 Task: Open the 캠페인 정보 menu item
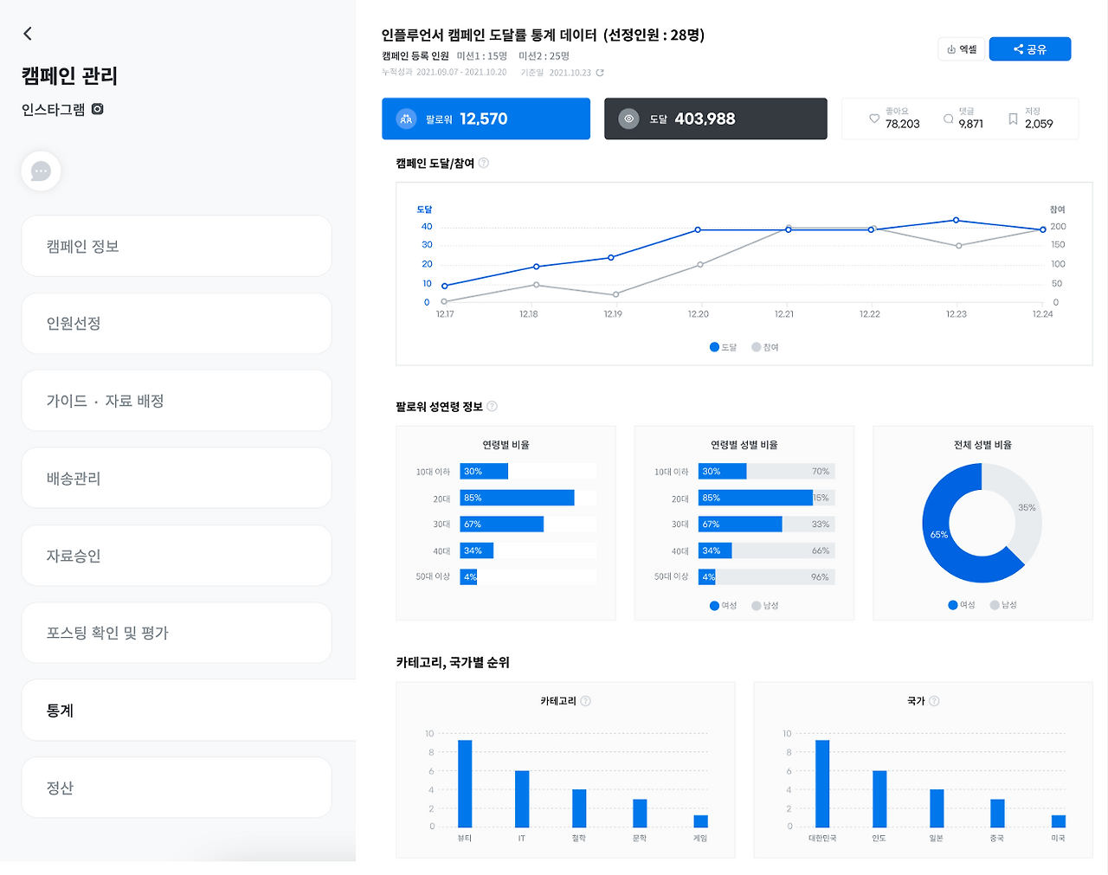(177, 246)
